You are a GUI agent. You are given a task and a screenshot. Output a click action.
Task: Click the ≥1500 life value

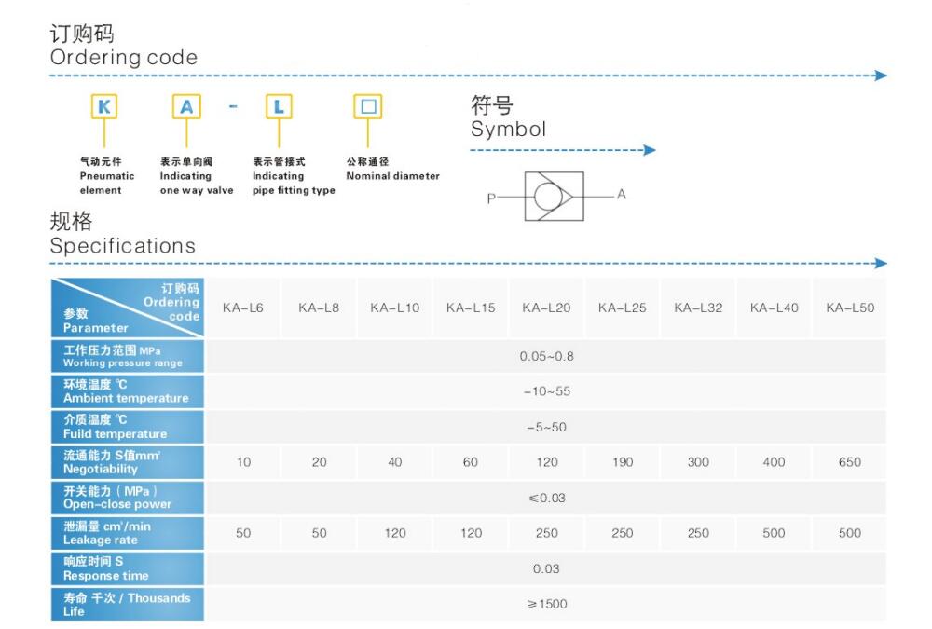tap(547, 604)
